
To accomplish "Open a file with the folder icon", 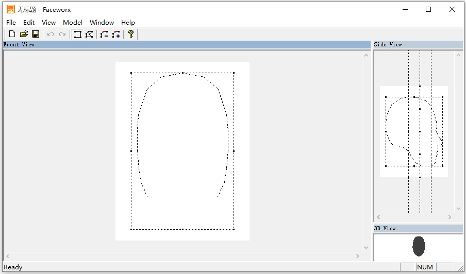I will click(24, 35).
